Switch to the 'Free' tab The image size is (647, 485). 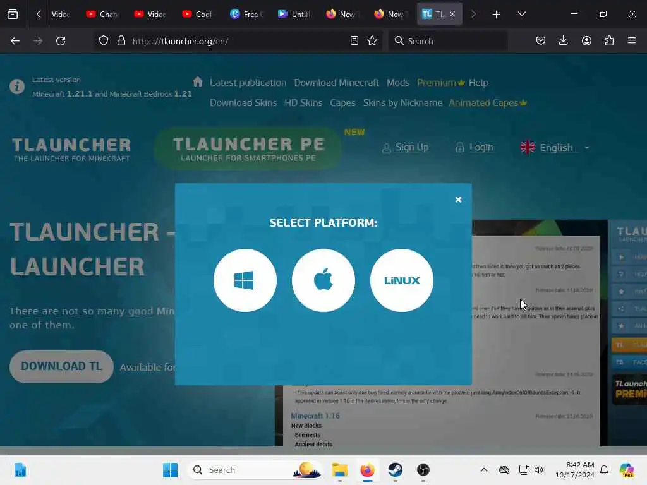pyautogui.click(x=247, y=14)
